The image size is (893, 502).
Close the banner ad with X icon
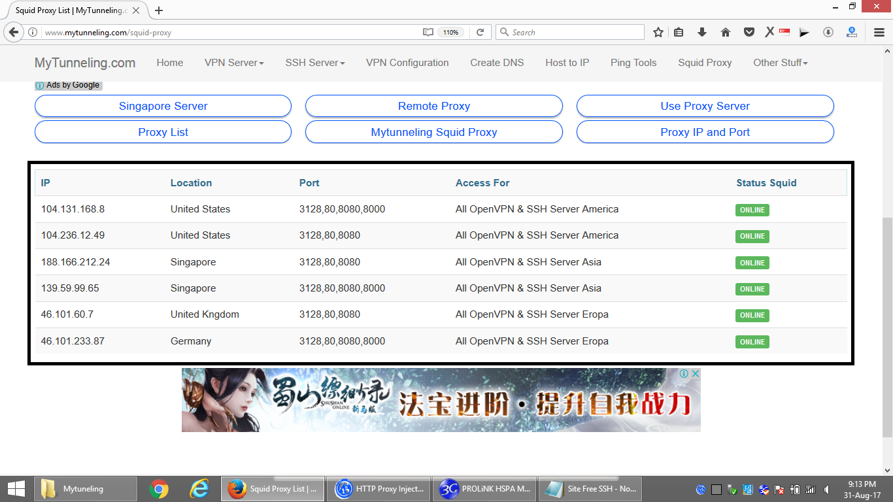pos(696,373)
